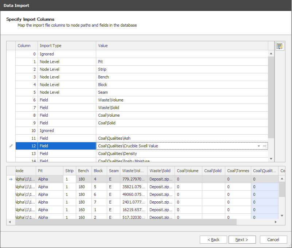292x248 pixels.
Task: Click the column chooser grid icon
Action: point(280,46)
